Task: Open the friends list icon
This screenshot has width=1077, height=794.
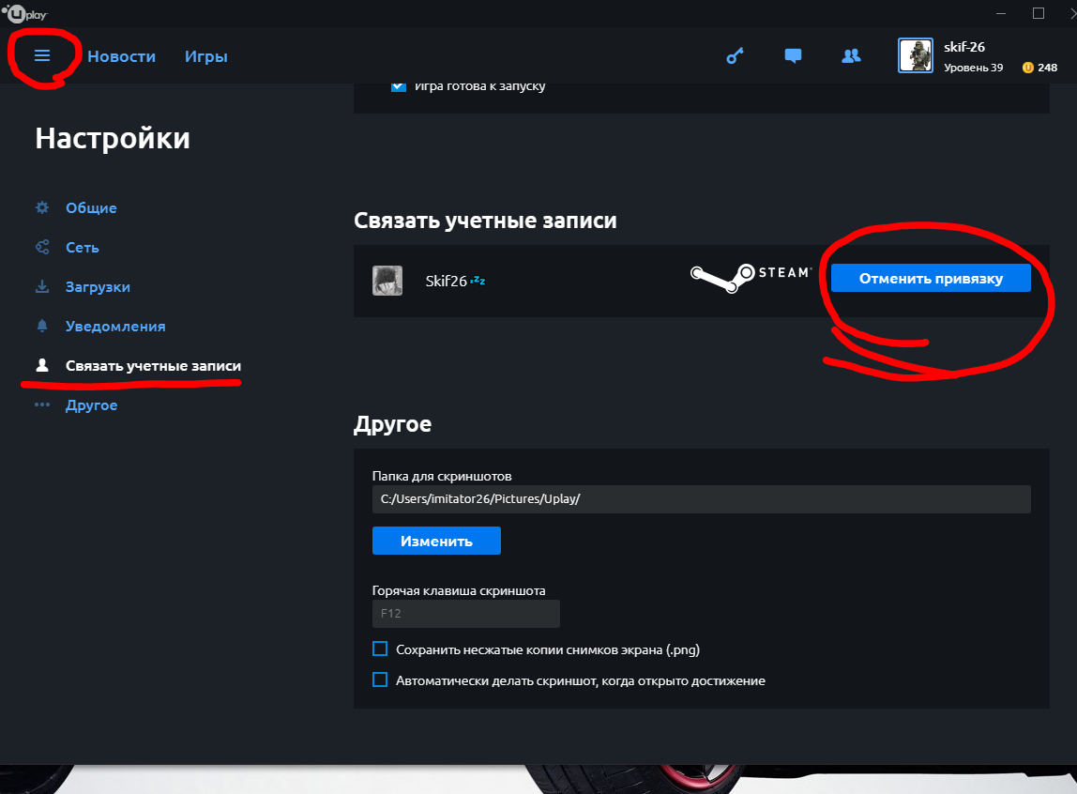Action: click(x=851, y=55)
